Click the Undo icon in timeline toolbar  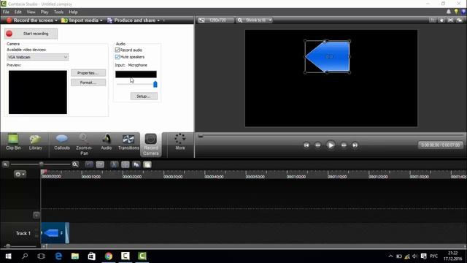[89, 164]
